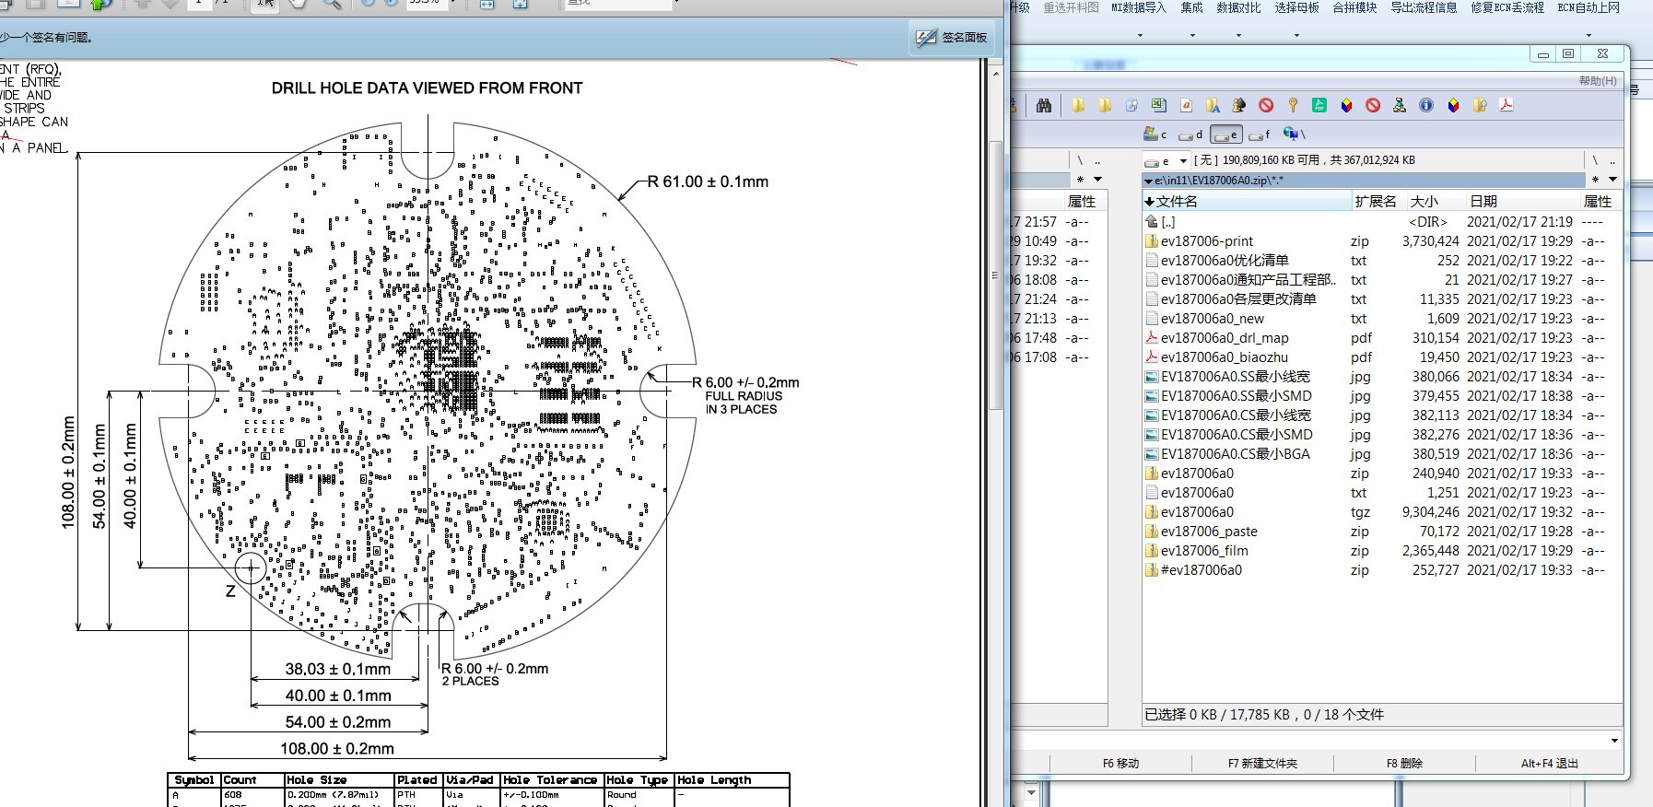
Task: Click the 签名面板 button
Action: coord(952,38)
